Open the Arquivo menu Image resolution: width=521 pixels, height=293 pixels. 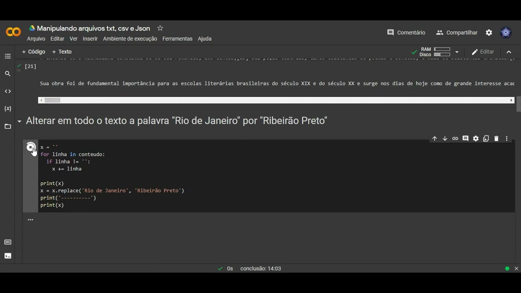point(36,39)
